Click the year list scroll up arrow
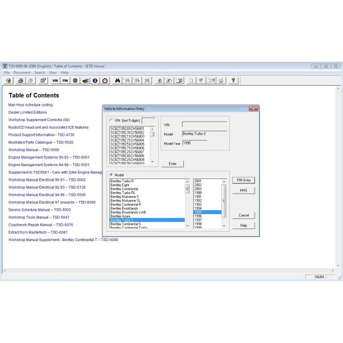 [x=224, y=182]
